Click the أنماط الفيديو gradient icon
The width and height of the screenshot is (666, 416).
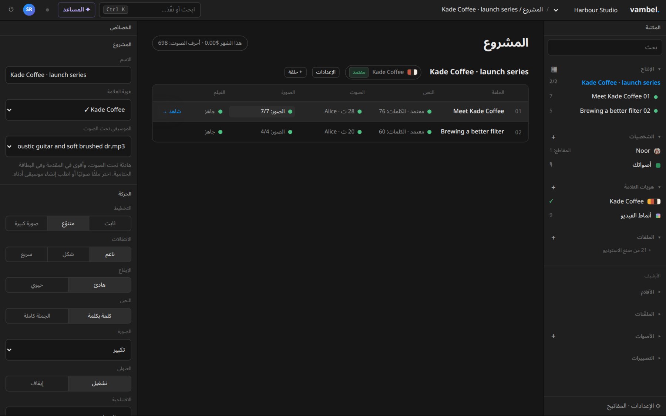pyautogui.click(x=658, y=216)
